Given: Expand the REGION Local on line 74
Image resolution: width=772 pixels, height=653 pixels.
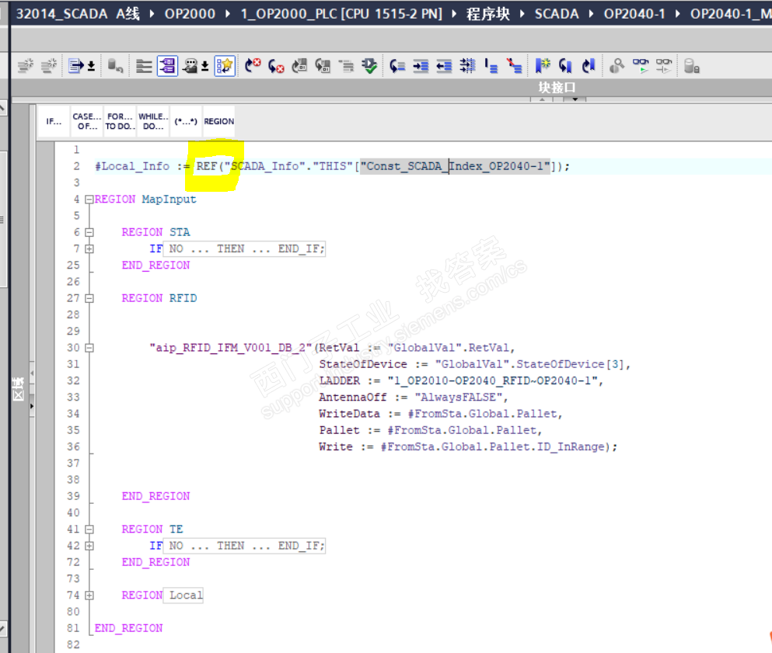Looking at the screenshot, I should click(x=89, y=596).
